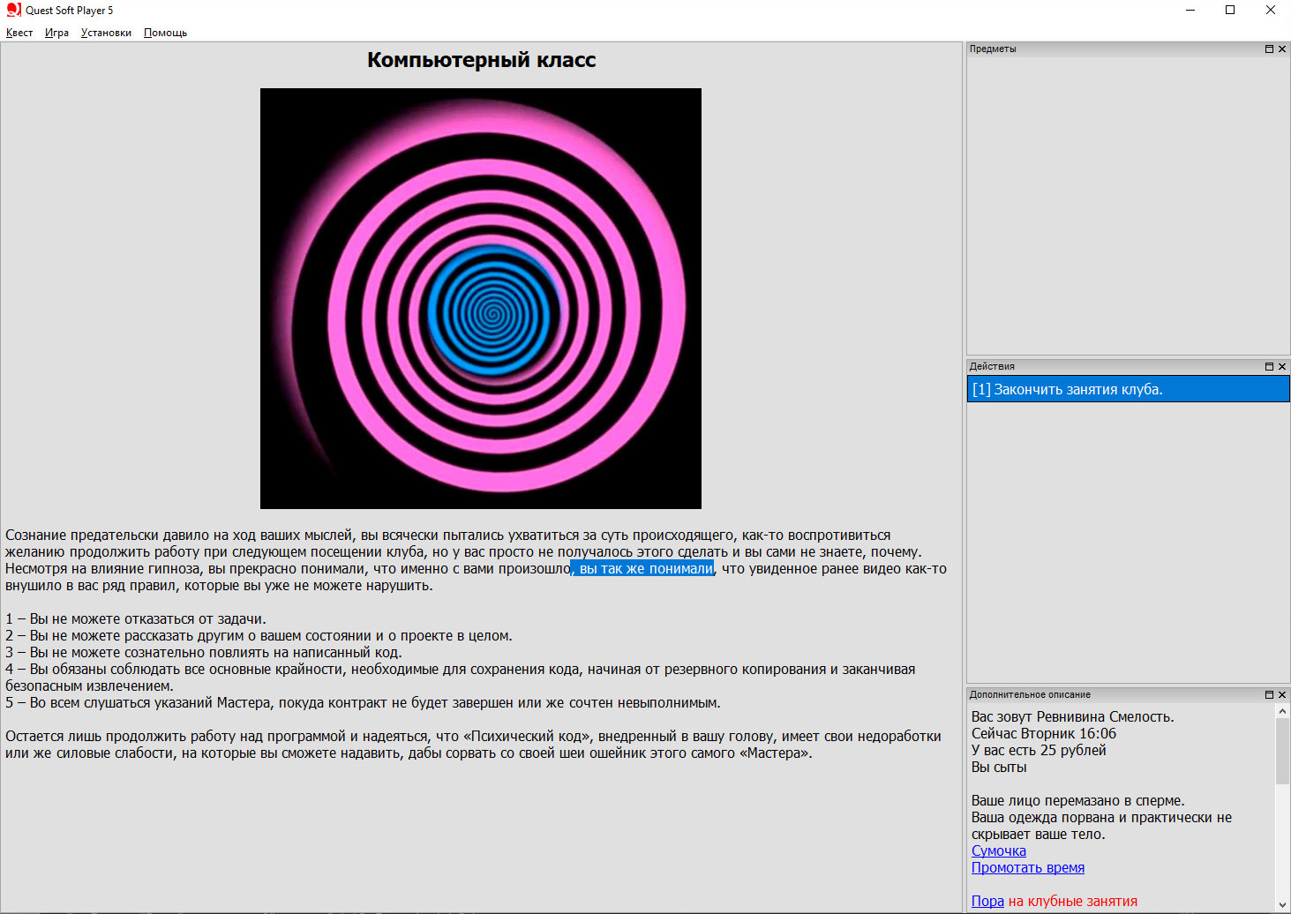Click the pink hypnotic spiral image
The width and height of the screenshot is (1291, 914).
click(x=481, y=298)
